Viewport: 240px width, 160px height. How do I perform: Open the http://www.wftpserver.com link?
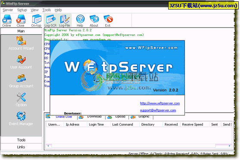pos(160,103)
